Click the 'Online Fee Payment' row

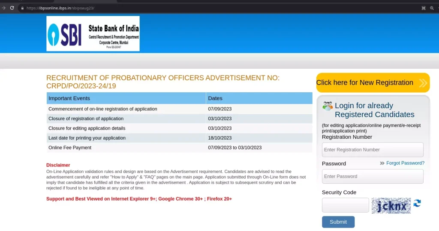coord(179,148)
